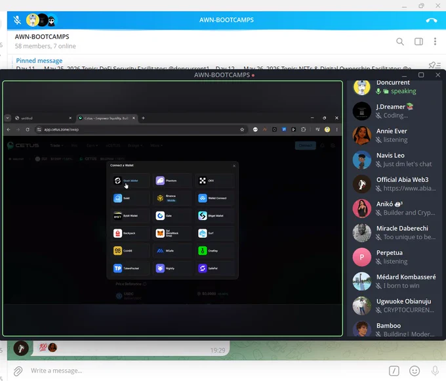Open the xCETUS nav item

(x=113, y=145)
